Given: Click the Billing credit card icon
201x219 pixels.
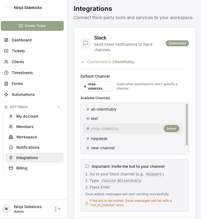Looking at the screenshot, I should coord(11,168).
